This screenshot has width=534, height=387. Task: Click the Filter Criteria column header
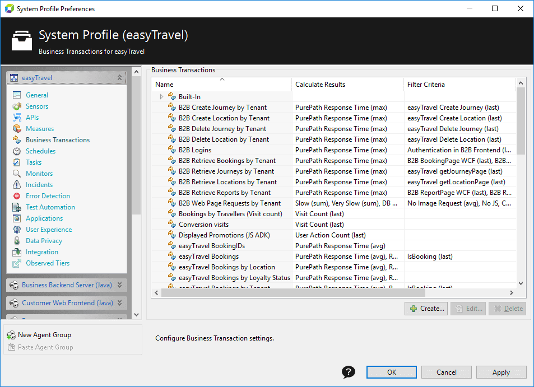(460, 85)
